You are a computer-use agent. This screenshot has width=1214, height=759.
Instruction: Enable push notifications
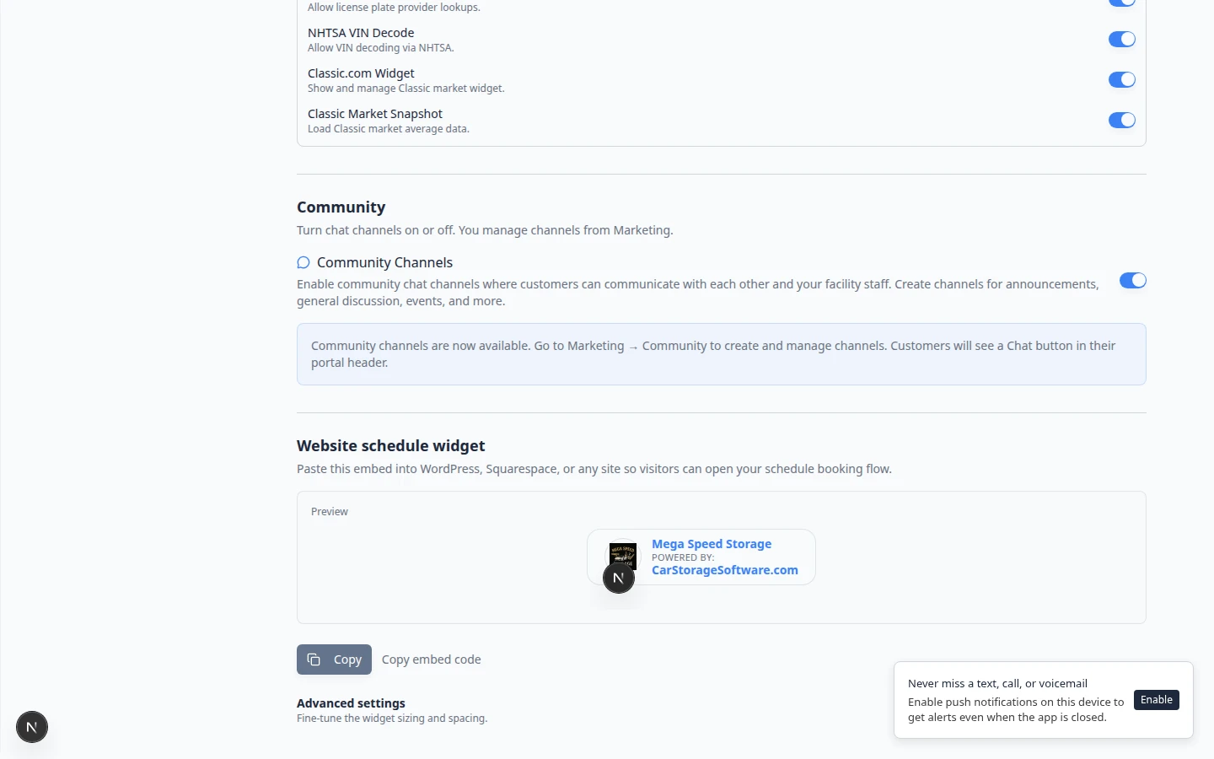tap(1157, 700)
